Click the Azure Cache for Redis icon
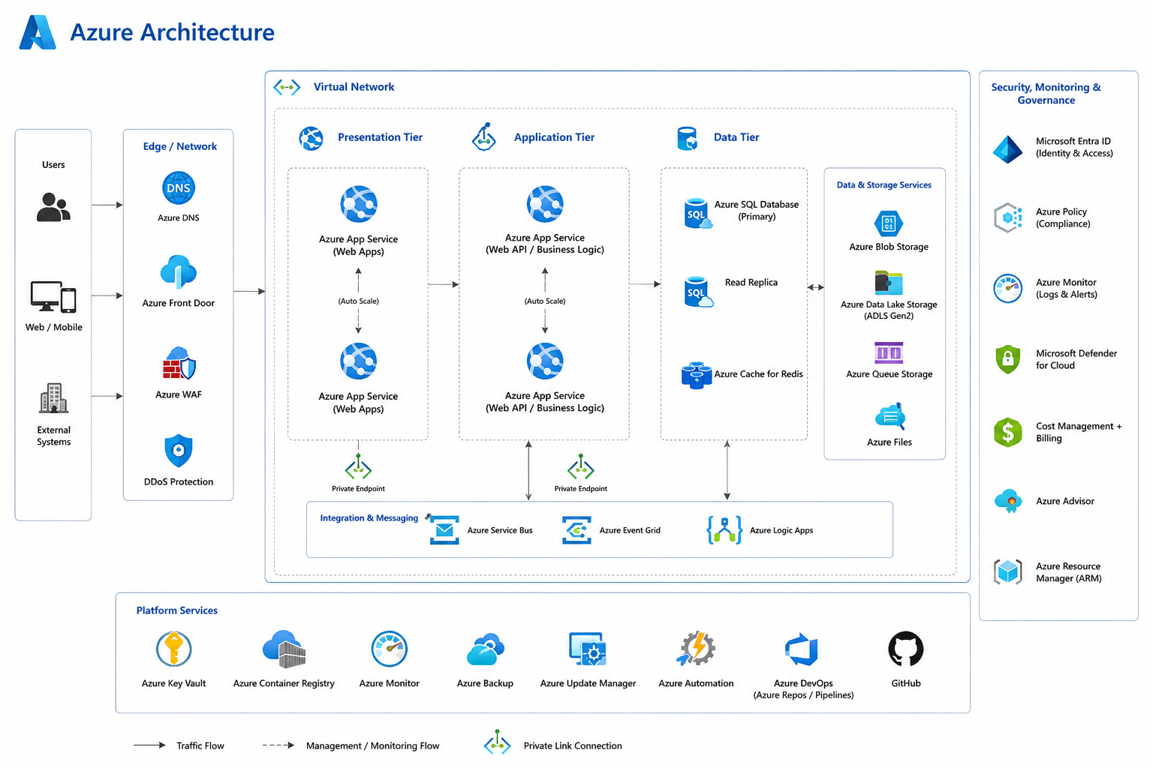1153x768 pixels. pos(697,374)
